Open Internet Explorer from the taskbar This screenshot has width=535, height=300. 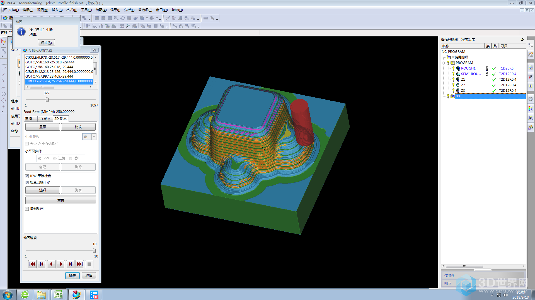coord(25,295)
